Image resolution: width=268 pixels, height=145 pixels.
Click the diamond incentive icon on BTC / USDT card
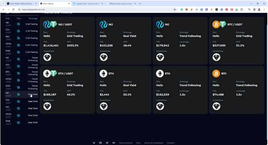click(x=216, y=57)
